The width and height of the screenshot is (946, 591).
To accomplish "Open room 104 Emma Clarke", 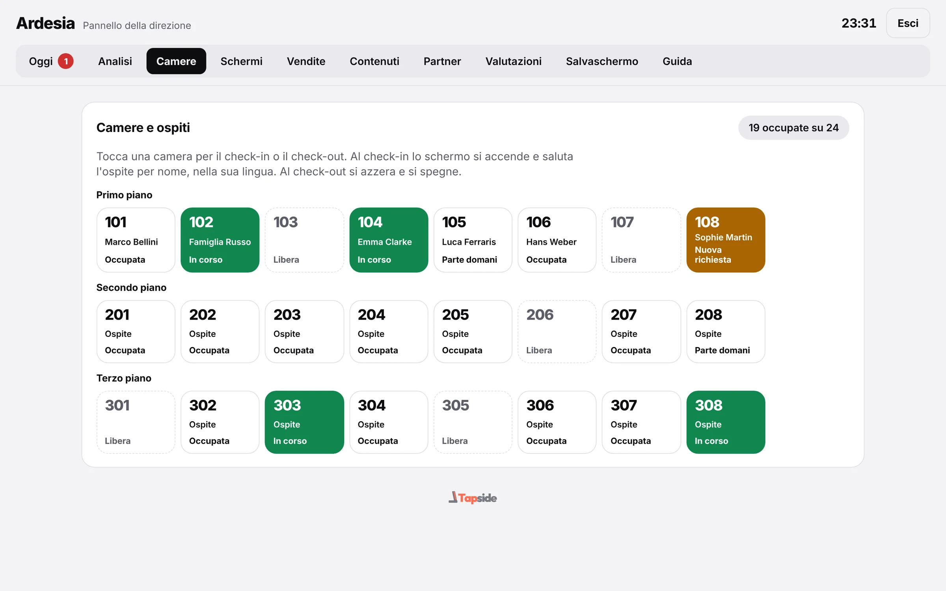I will click(389, 240).
